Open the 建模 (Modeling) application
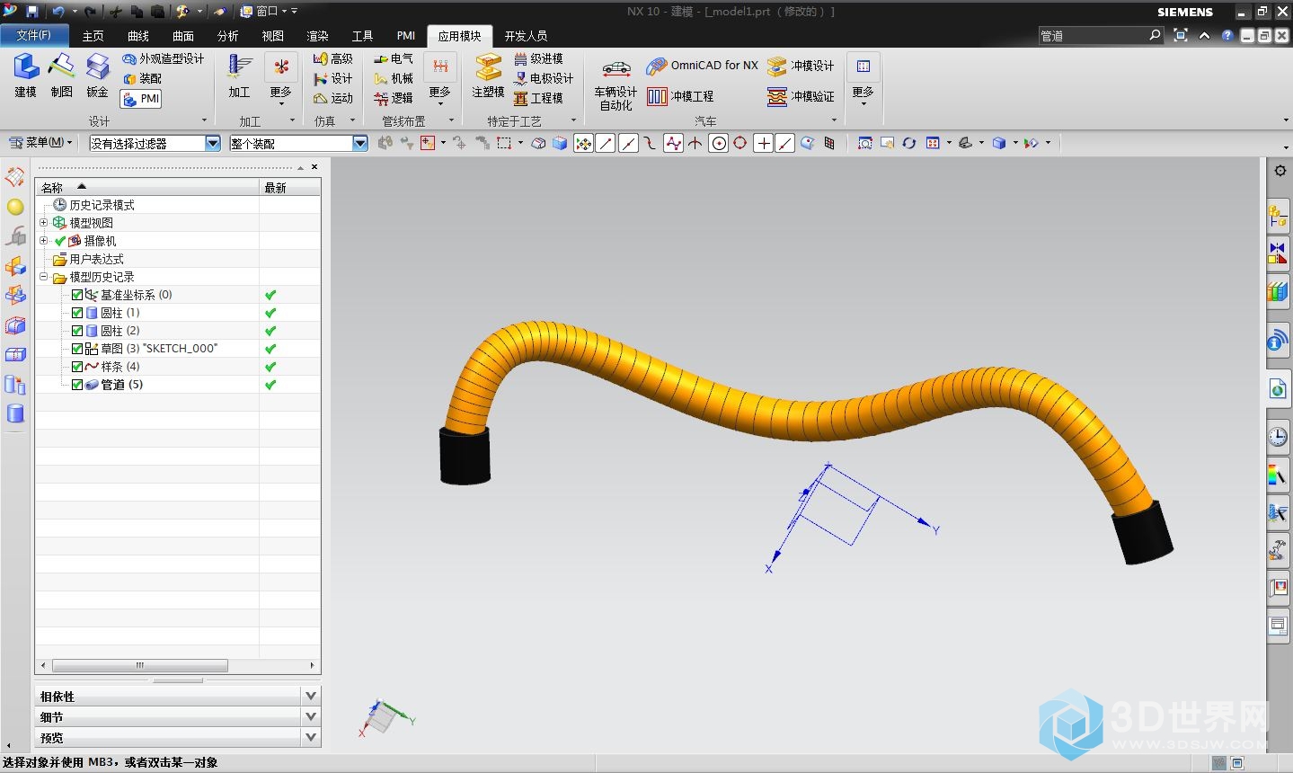This screenshot has width=1293, height=773. [26, 76]
